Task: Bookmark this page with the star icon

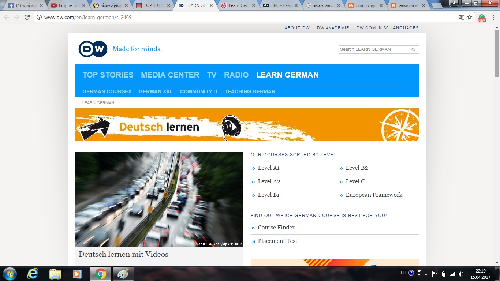Action: pyautogui.click(x=470, y=17)
